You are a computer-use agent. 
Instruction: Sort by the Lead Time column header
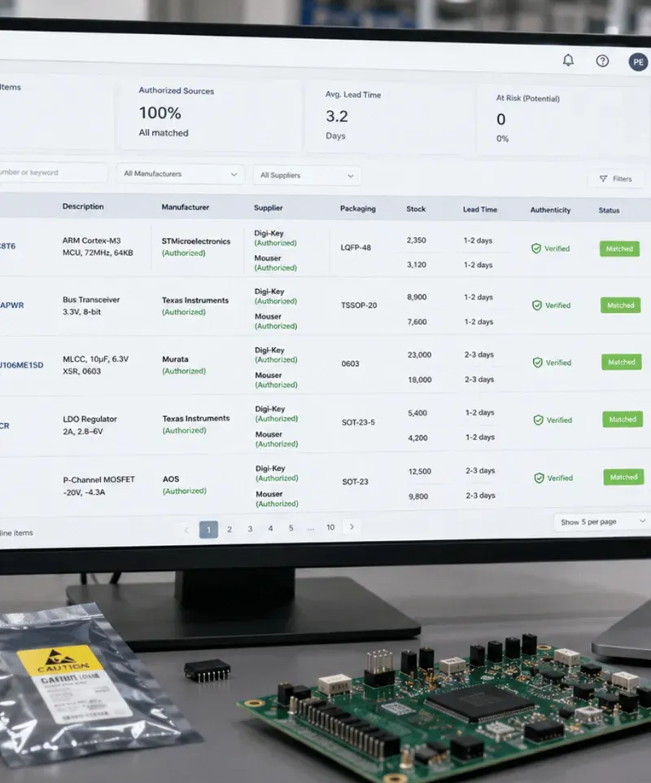coord(480,209)
